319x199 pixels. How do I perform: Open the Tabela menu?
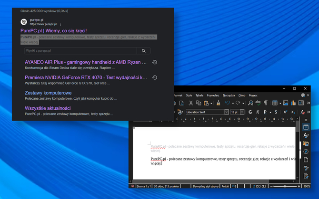point(199,95)
